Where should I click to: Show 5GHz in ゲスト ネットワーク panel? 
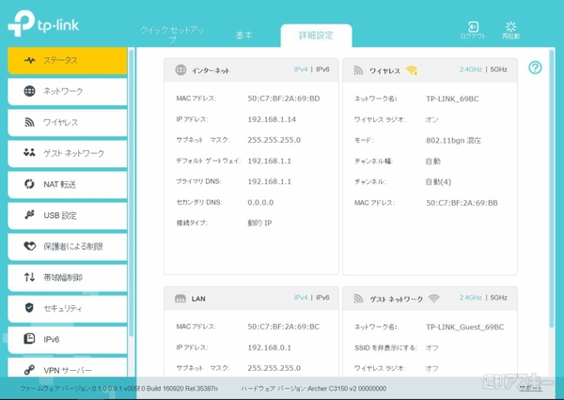[498, 298]
